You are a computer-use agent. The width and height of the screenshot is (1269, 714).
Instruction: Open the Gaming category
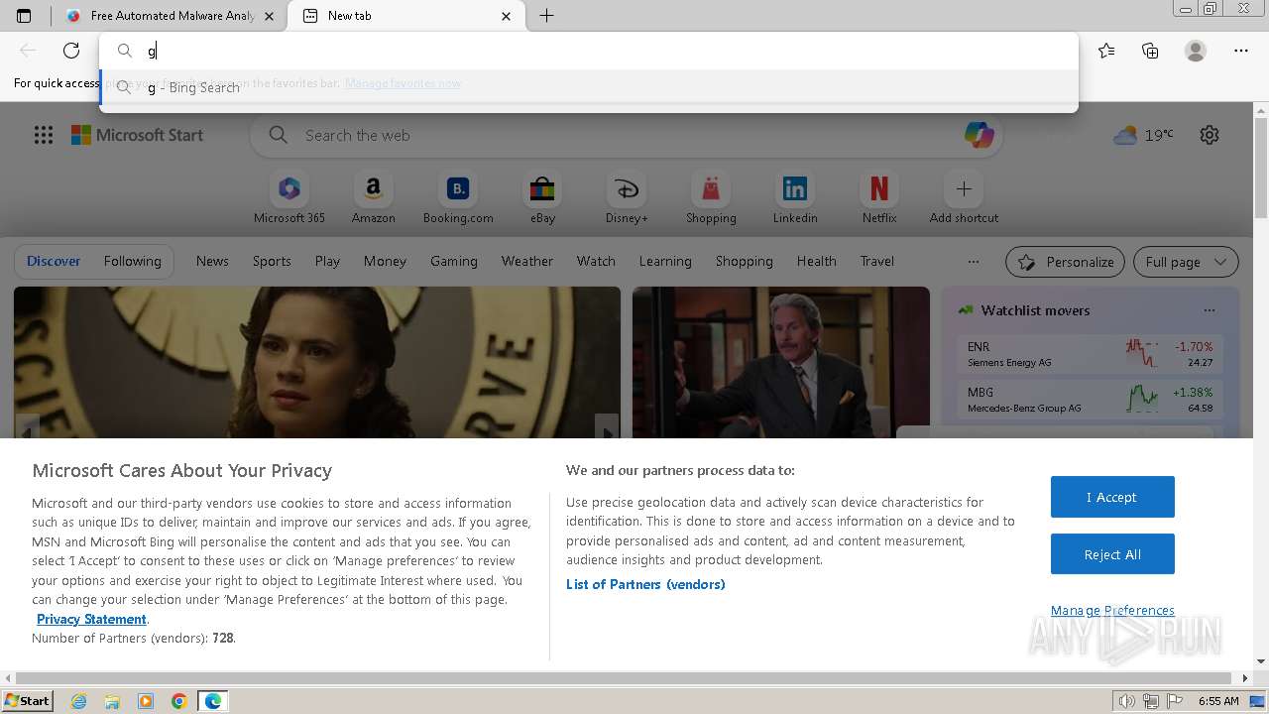tap(454, 261)
